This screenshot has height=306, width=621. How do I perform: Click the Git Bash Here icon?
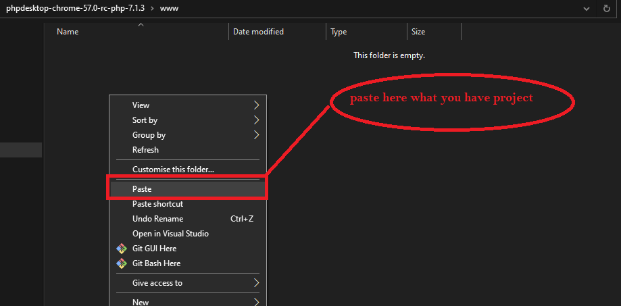pos(122,263)
